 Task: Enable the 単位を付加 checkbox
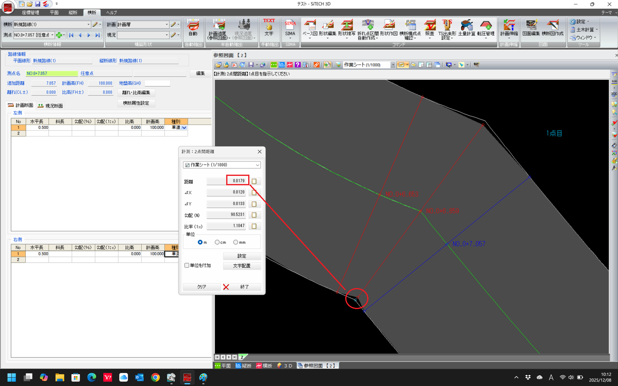tap(187, 265)
